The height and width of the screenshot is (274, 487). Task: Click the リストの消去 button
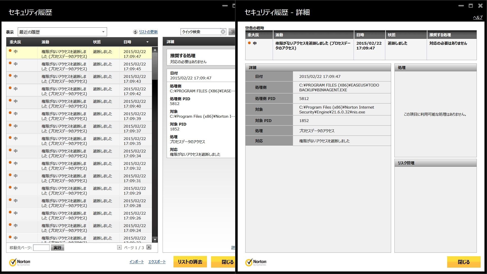[x=190, y=262]
